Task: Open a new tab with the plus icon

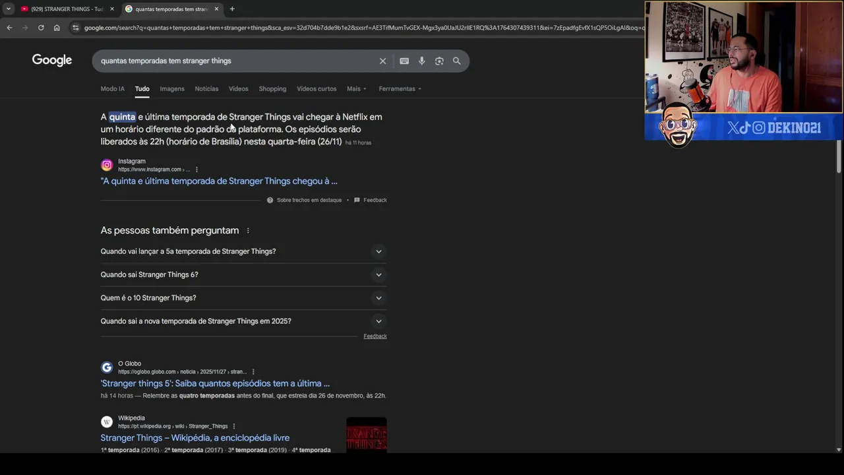Action: point(232,9)
